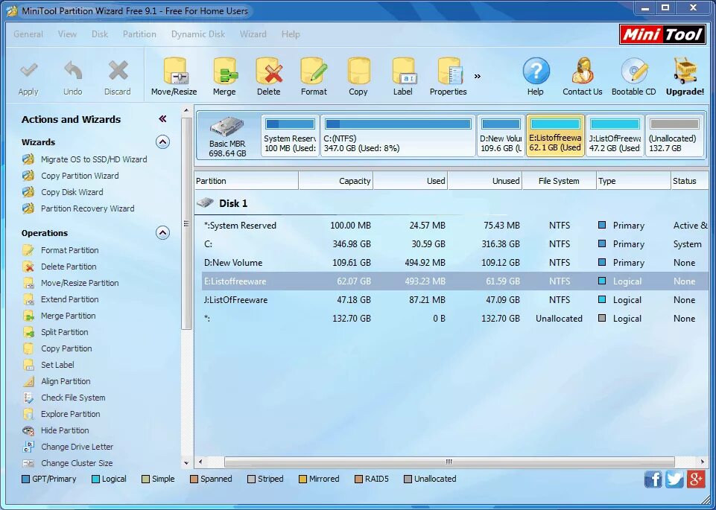
Task: Click Align Partition operation
Action: pyautogui.click(x=56, y=381)
